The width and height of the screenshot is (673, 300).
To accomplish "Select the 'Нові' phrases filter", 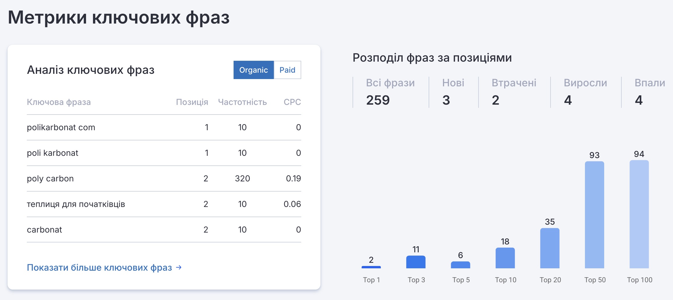I will pyautogui.click(x=453, y=92).
